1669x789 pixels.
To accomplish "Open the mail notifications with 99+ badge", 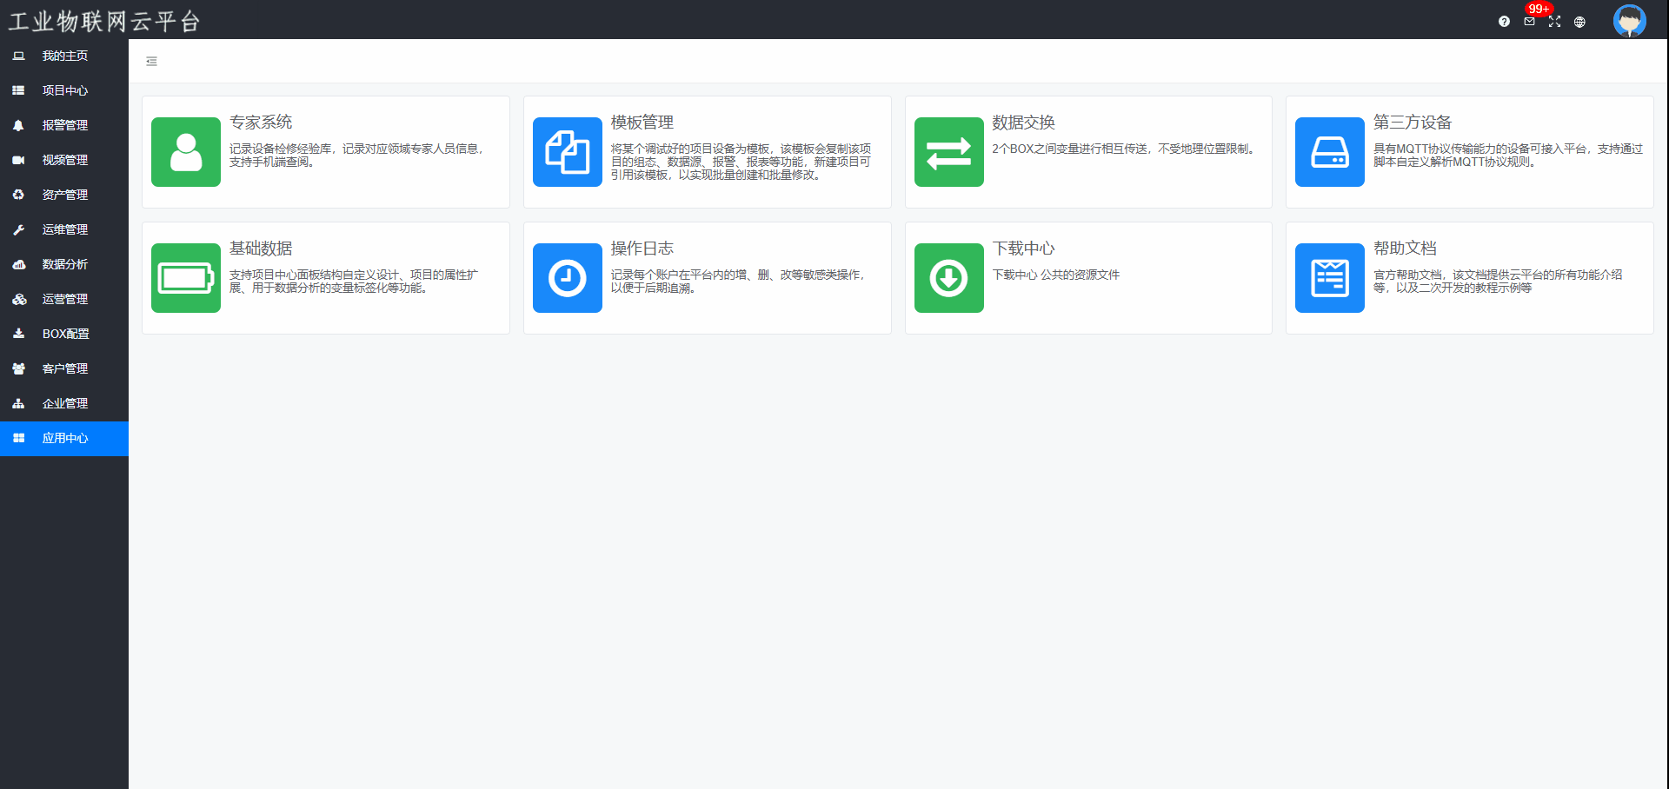I will click(1529, 22).
